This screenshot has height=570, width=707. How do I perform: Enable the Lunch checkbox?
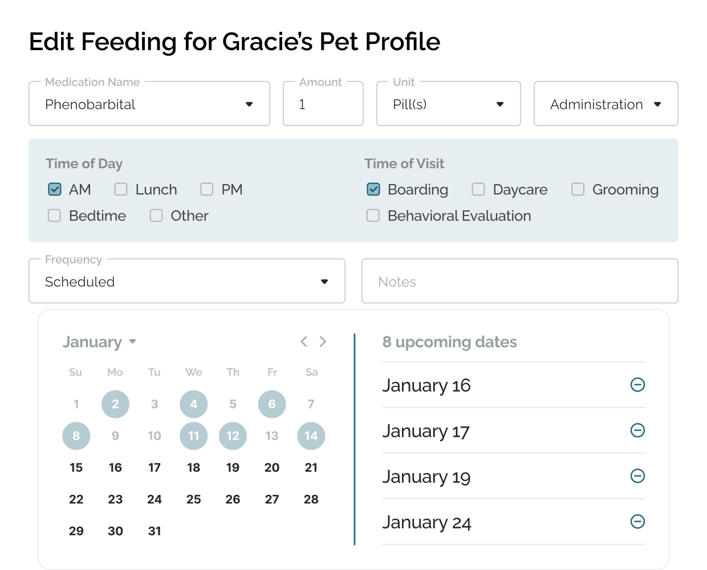(121, 189)
